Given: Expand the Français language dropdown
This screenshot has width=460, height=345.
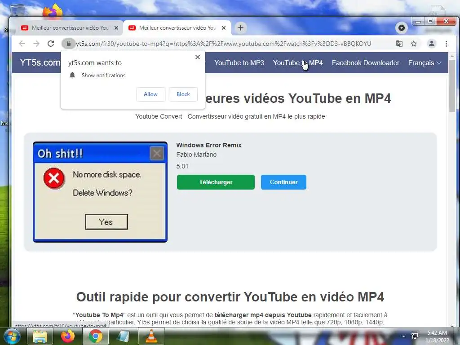Looking at the screenshot, I should tap(425, 63).
